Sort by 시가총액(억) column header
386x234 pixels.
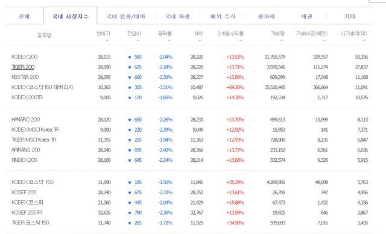[354, 34]
